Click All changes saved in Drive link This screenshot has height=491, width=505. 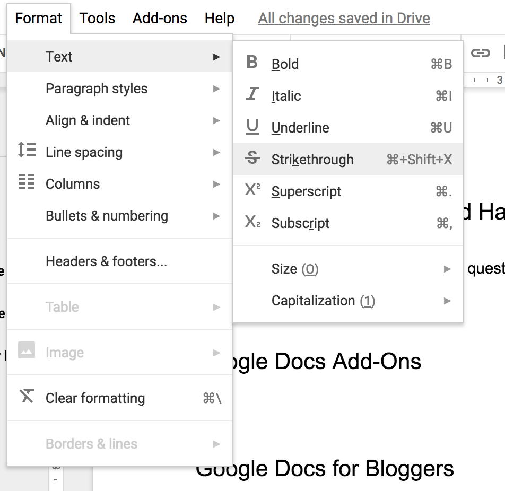coord(344,19)
